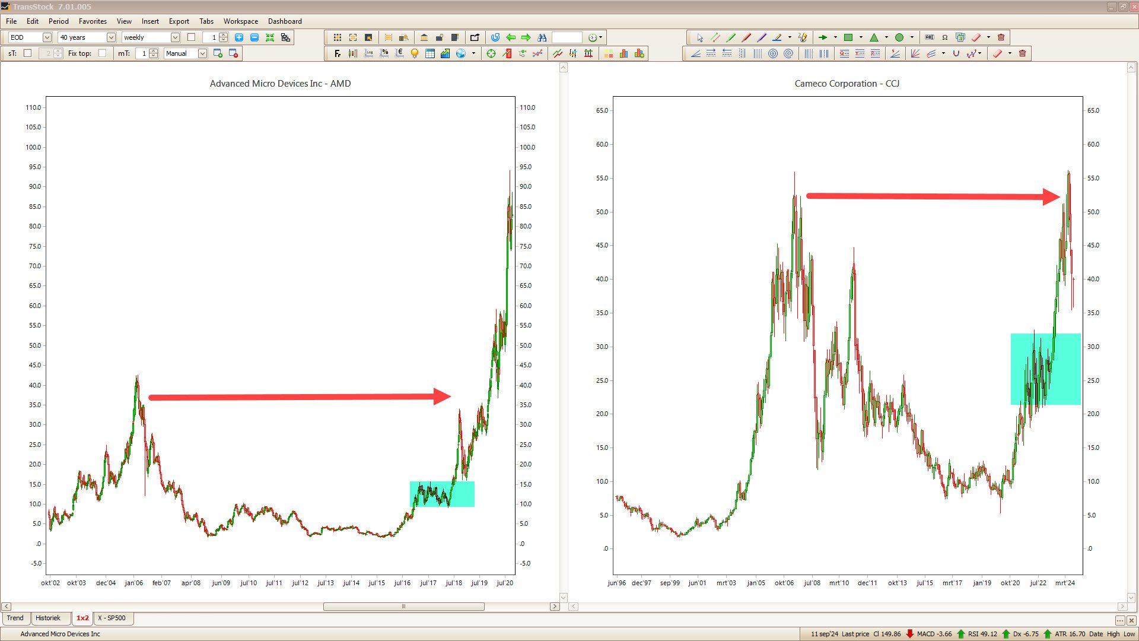Image resolution: width=1139 pixels, height=641 pixels.
Task: Select the concentric circles drawing tool
Action: (x=773, y=53)
